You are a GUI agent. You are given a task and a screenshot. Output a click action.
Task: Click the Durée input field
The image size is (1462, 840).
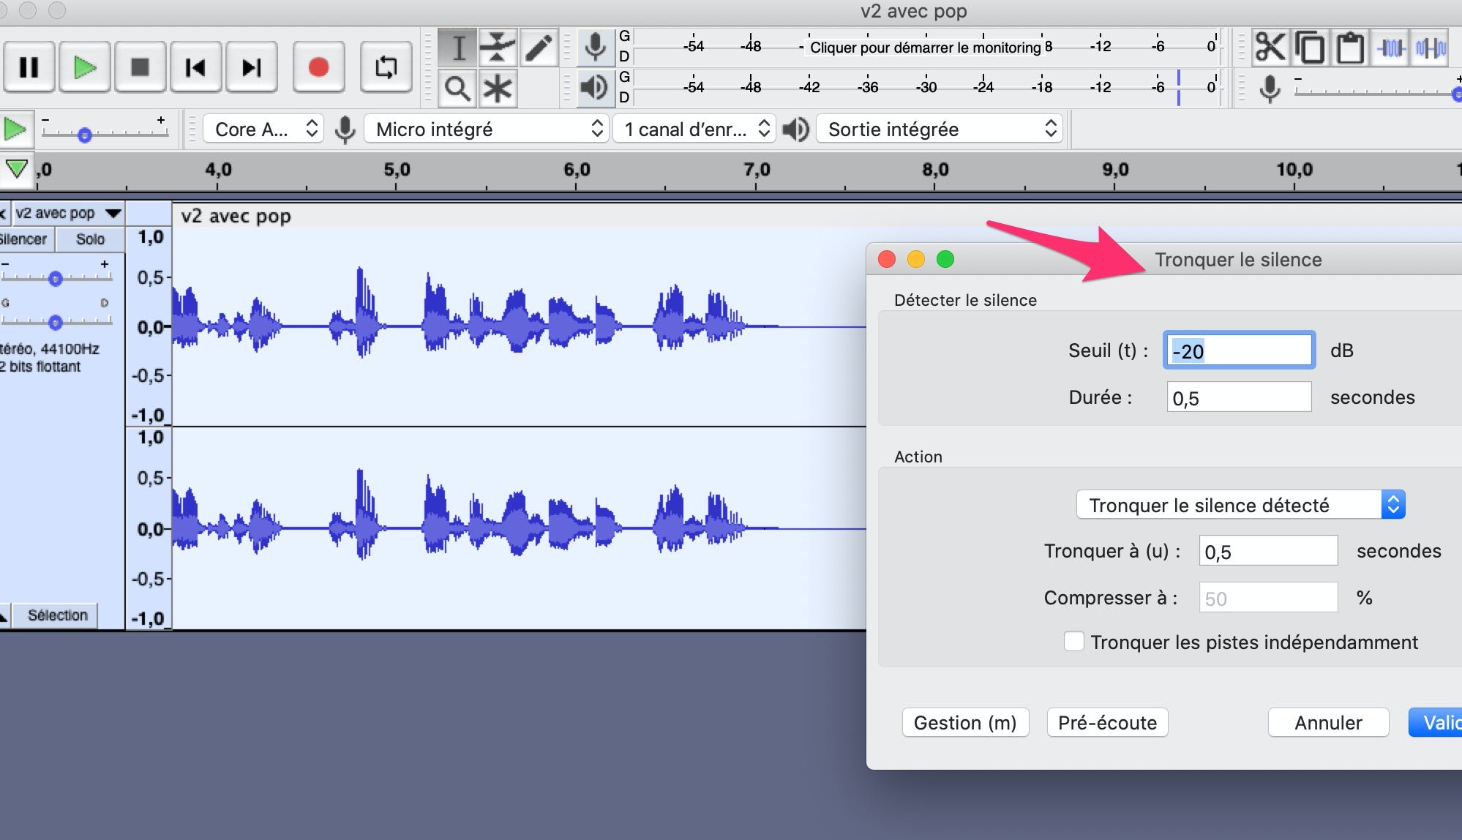coord(1239,397)
